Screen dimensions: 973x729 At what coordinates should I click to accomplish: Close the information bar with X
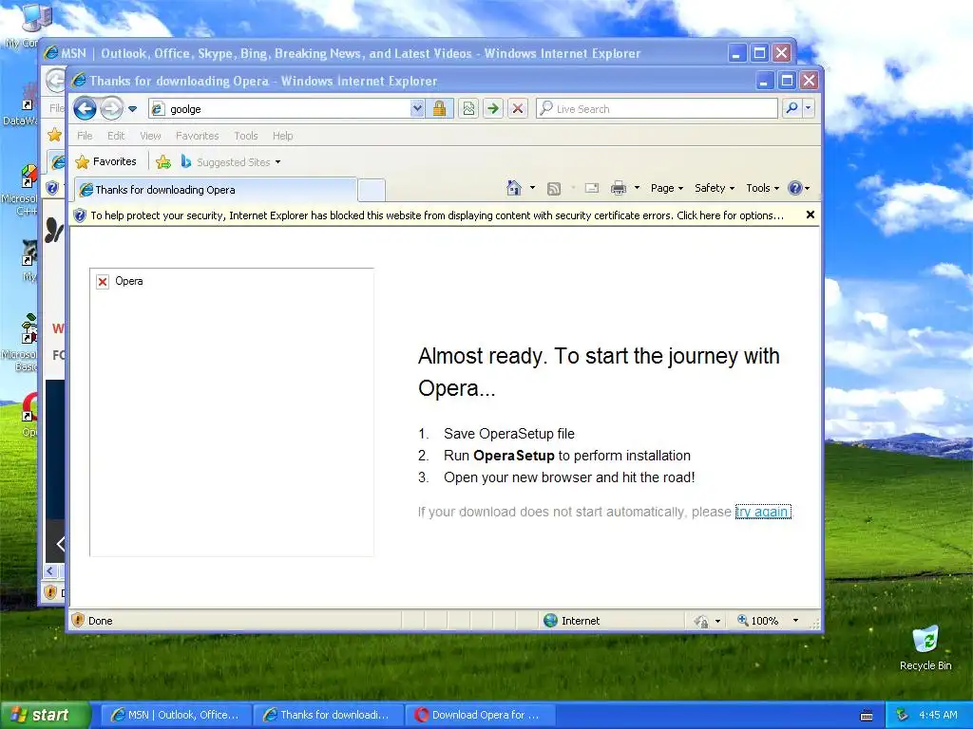[x=810, y=215]
